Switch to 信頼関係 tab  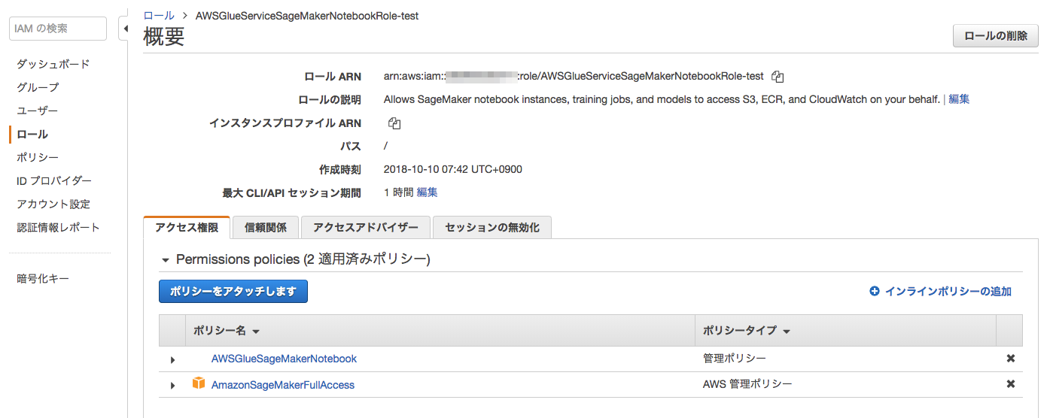(x=266, y=227)
